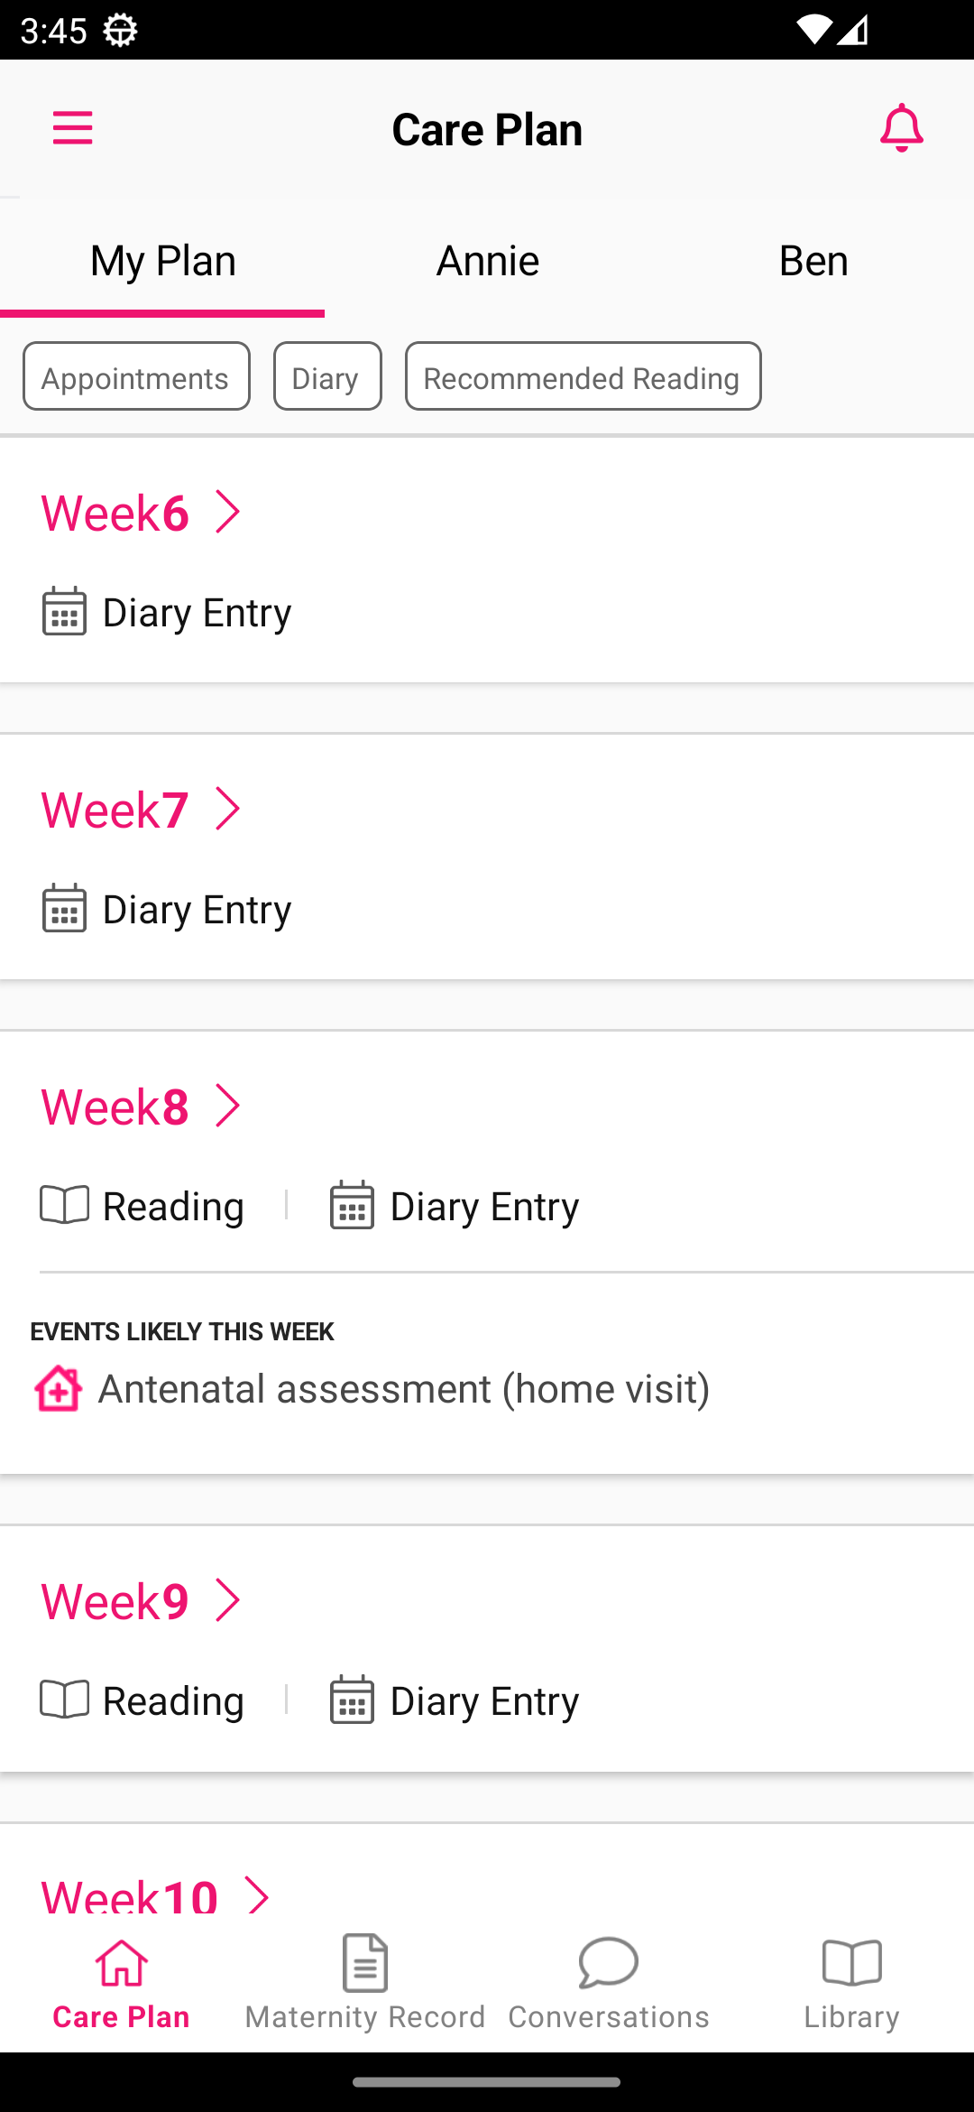
Task: Select the Reading book icon under Week 8
Action: click(x=64, y=1204)
